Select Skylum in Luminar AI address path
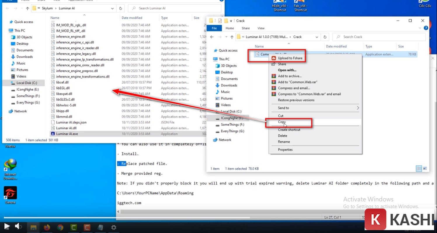437x233 pixels. pos(48,8)
